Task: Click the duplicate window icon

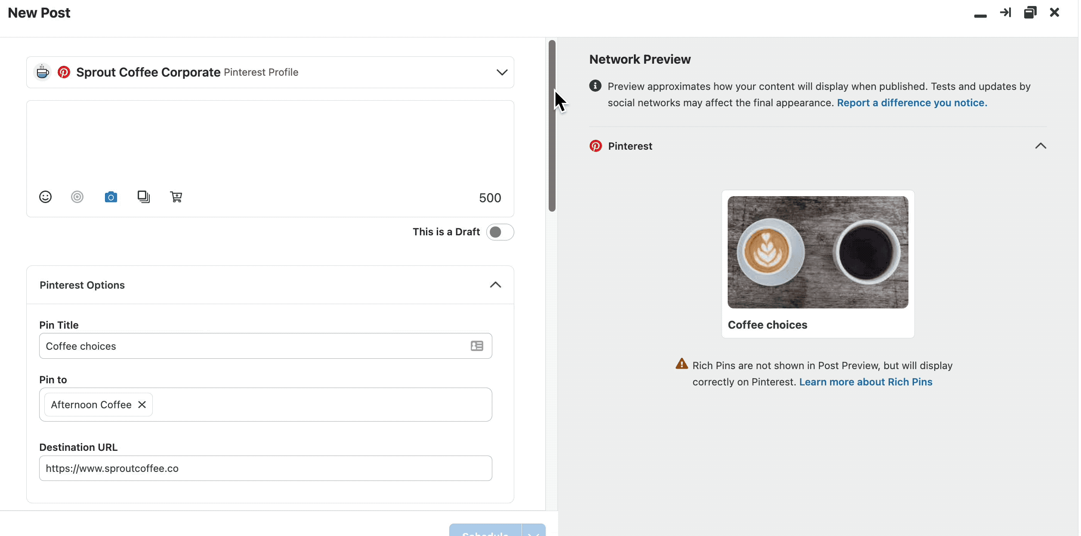Action: coord(1030,12)
